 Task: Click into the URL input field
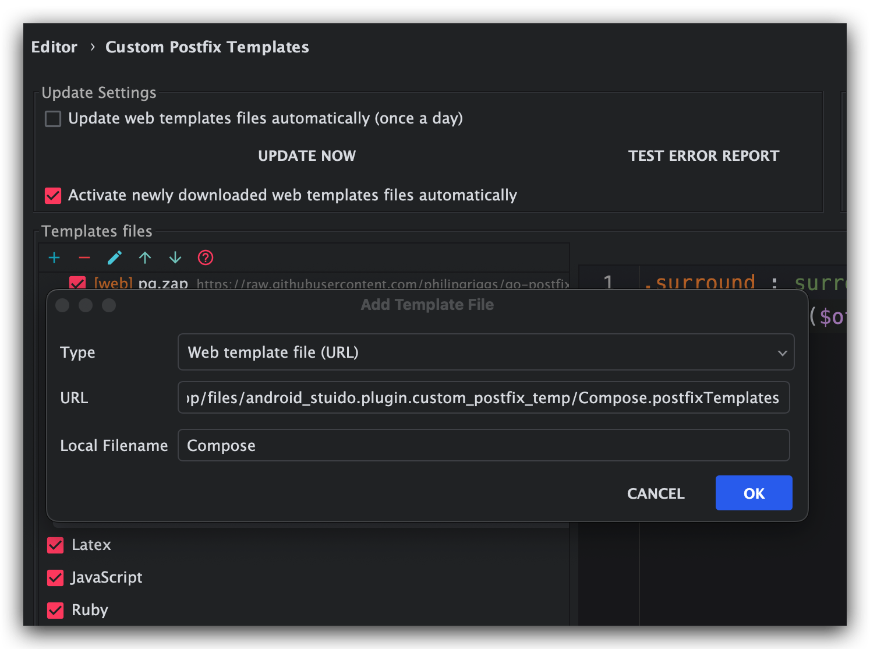click(483, 398)
